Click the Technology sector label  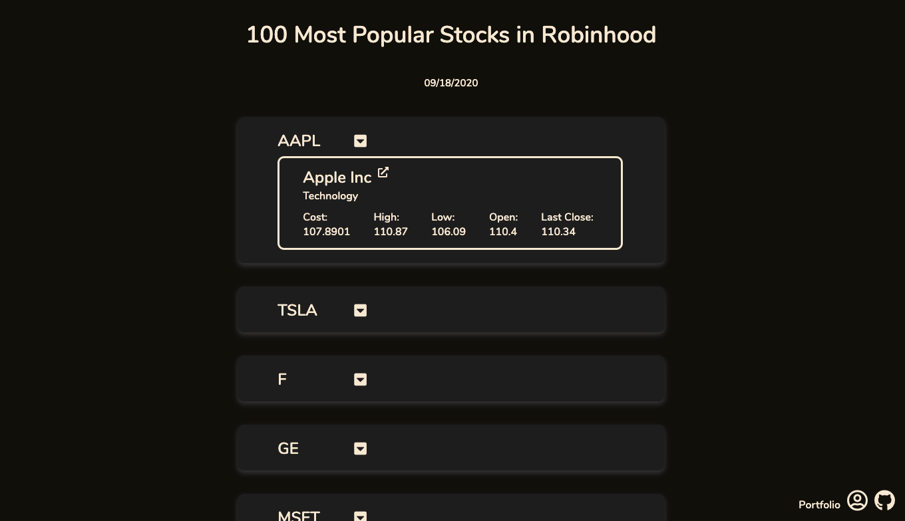pyautogui.click(x=330, y=196)
